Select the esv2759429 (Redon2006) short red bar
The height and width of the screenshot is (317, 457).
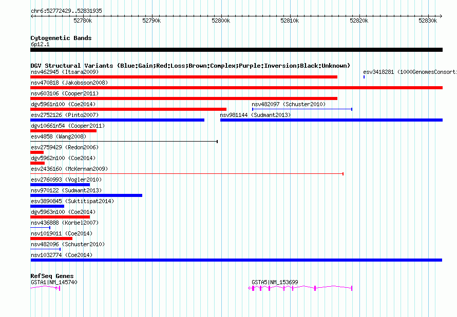pos(37,152)
